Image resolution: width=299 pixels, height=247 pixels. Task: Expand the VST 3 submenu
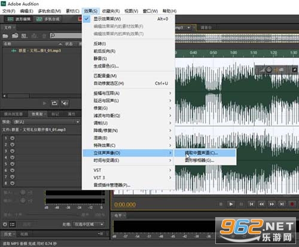click(129, 178)
